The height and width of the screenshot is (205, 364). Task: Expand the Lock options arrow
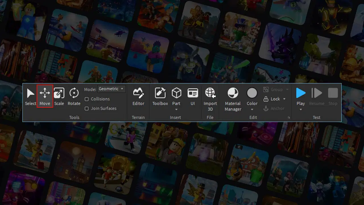[x=284, y=99]
